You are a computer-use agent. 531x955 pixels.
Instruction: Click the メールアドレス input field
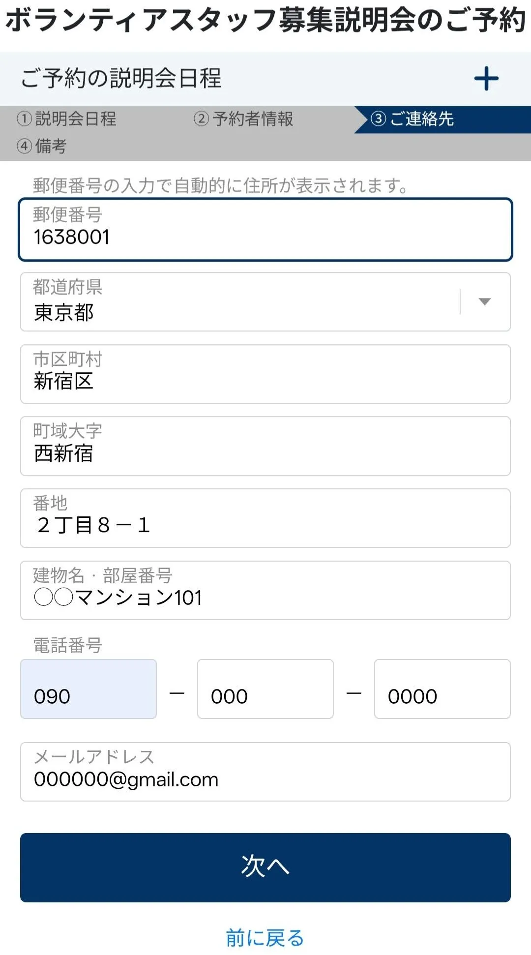coord(265,772)
